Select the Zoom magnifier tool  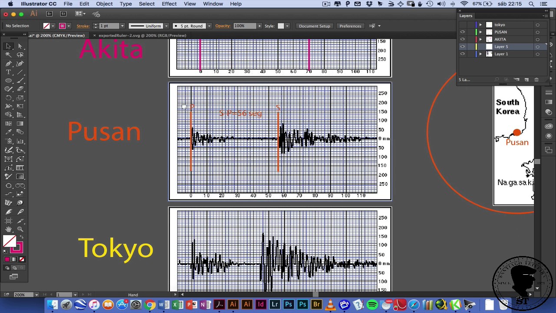[20, 229]
